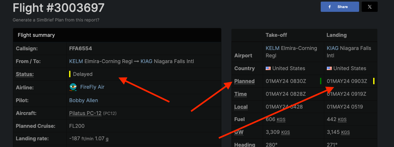Click the yellow marker beside planned landing time
394x147 pixels.
[374, 81]
